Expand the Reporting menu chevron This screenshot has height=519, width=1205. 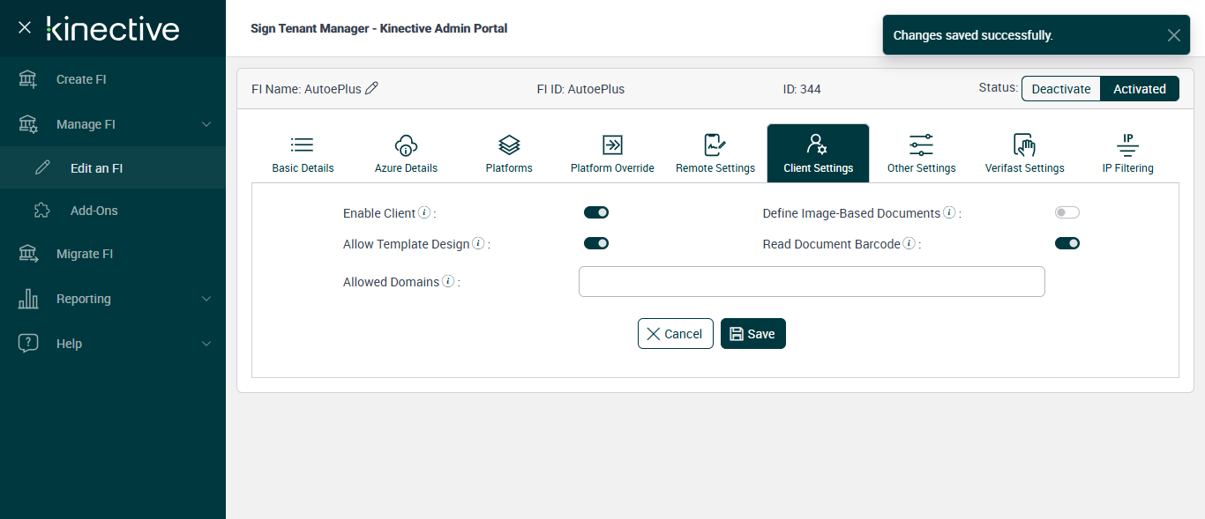click(x=206, y=299)
